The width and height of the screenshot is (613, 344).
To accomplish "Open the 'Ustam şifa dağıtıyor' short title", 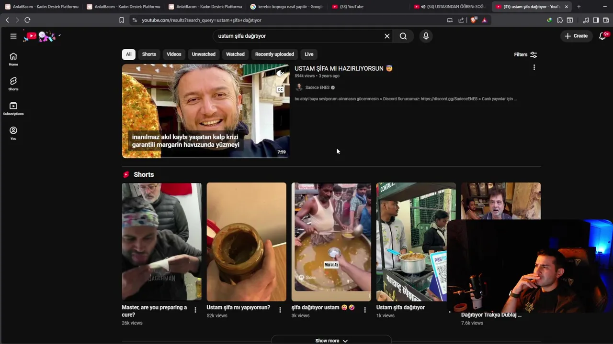I will click(x=400, y=308).
